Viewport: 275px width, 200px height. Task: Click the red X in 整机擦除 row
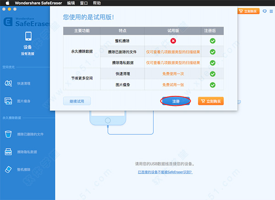point(173,41)
